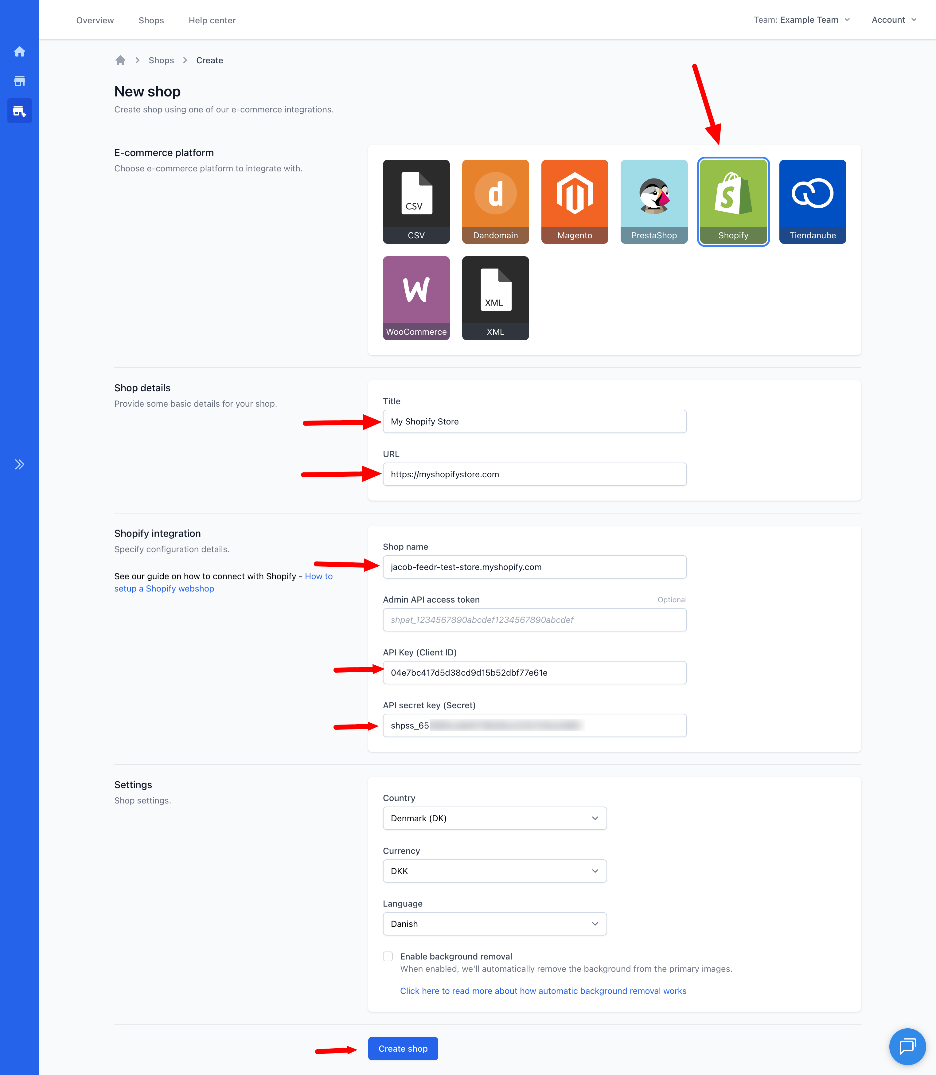Focus the Admin API access token field

pyautogui.click(x=534, y=620)
